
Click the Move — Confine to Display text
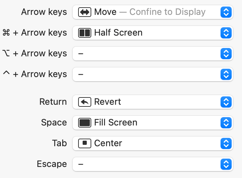tap(150, 12)
